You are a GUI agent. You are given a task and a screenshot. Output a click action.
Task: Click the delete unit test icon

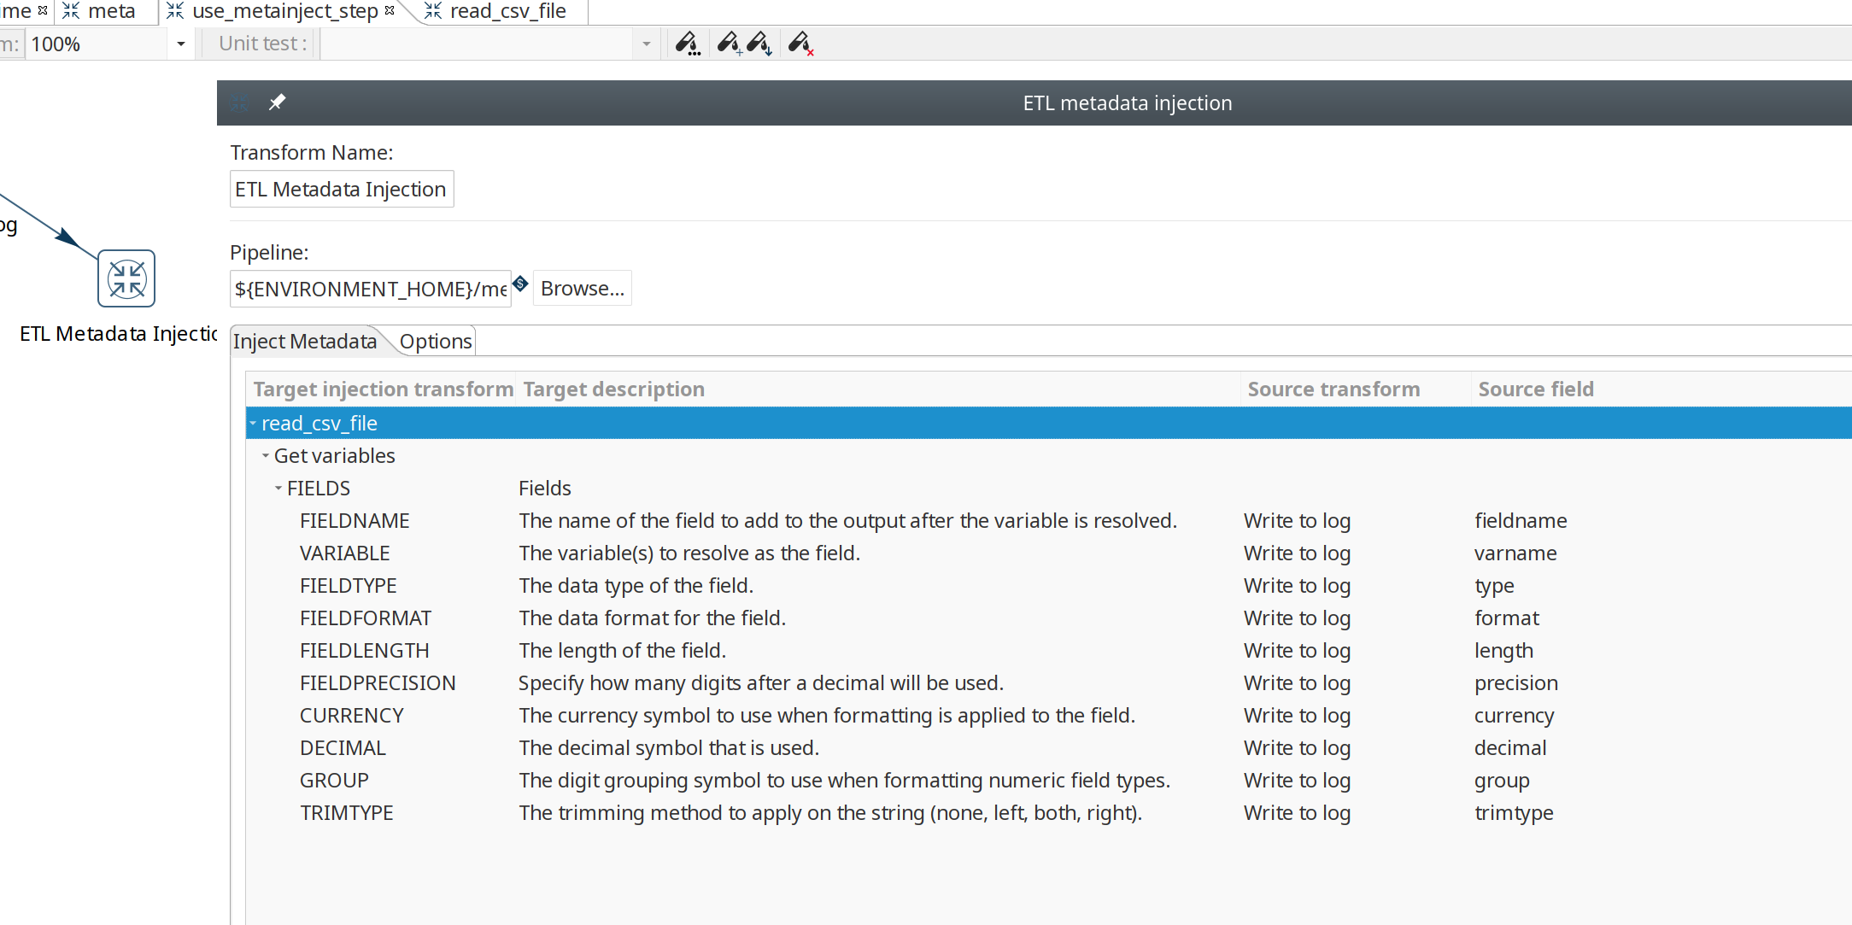(800, 43)
